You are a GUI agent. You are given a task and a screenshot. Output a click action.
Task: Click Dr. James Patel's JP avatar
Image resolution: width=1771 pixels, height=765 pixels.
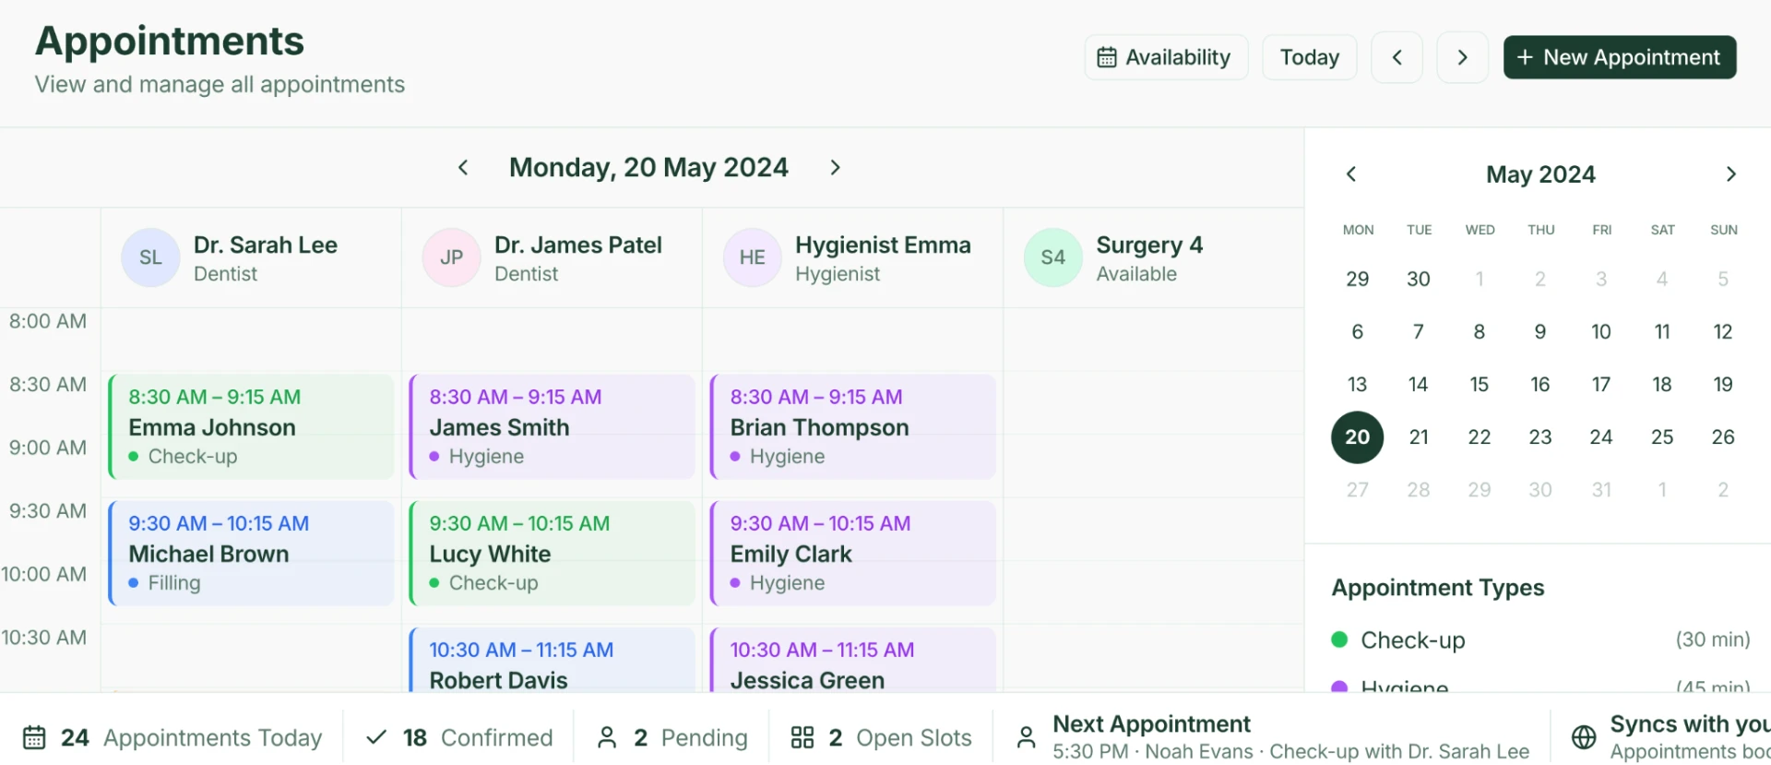click(451, 257)
